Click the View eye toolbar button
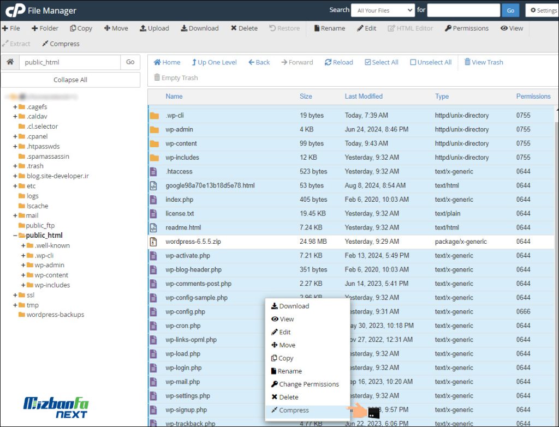The width and height of the screenshot is (559, 427). click(x=512, y=28)
